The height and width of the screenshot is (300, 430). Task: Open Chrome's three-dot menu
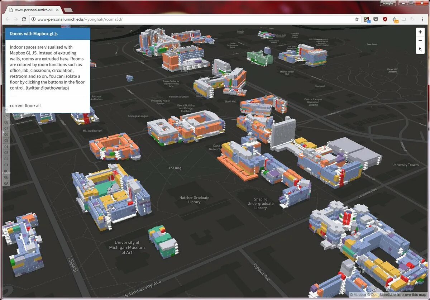423,19
